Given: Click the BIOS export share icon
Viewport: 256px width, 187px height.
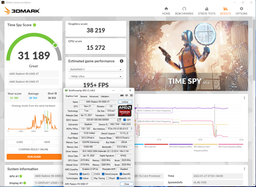Looking at the screenshot, I should (119, 120).
